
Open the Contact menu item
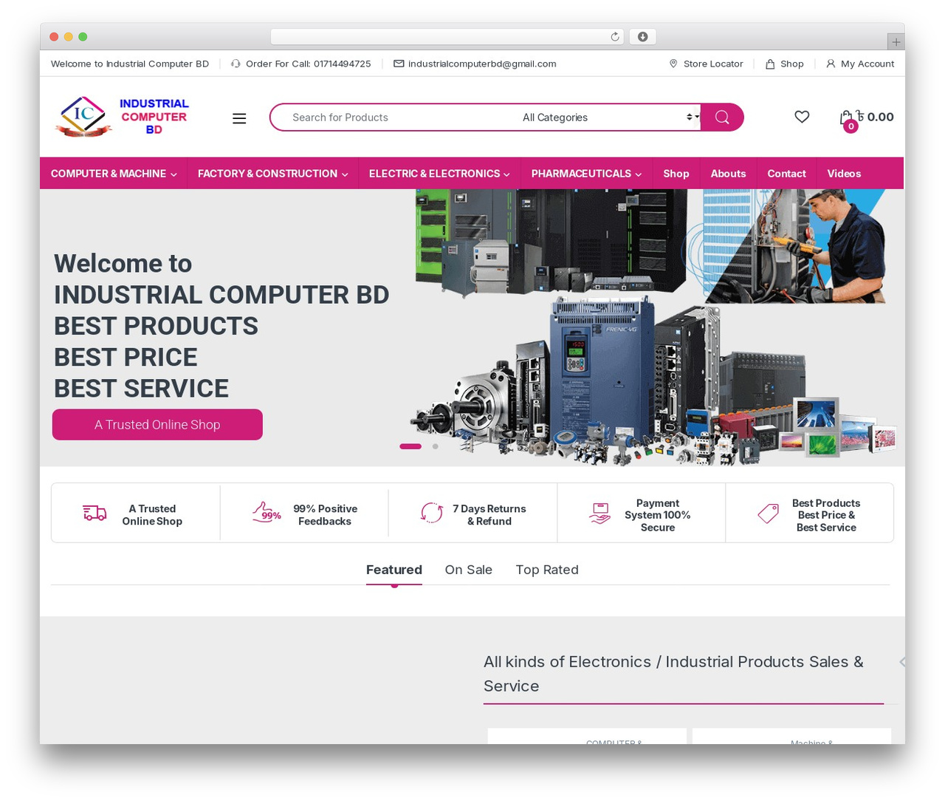point(786,174)
